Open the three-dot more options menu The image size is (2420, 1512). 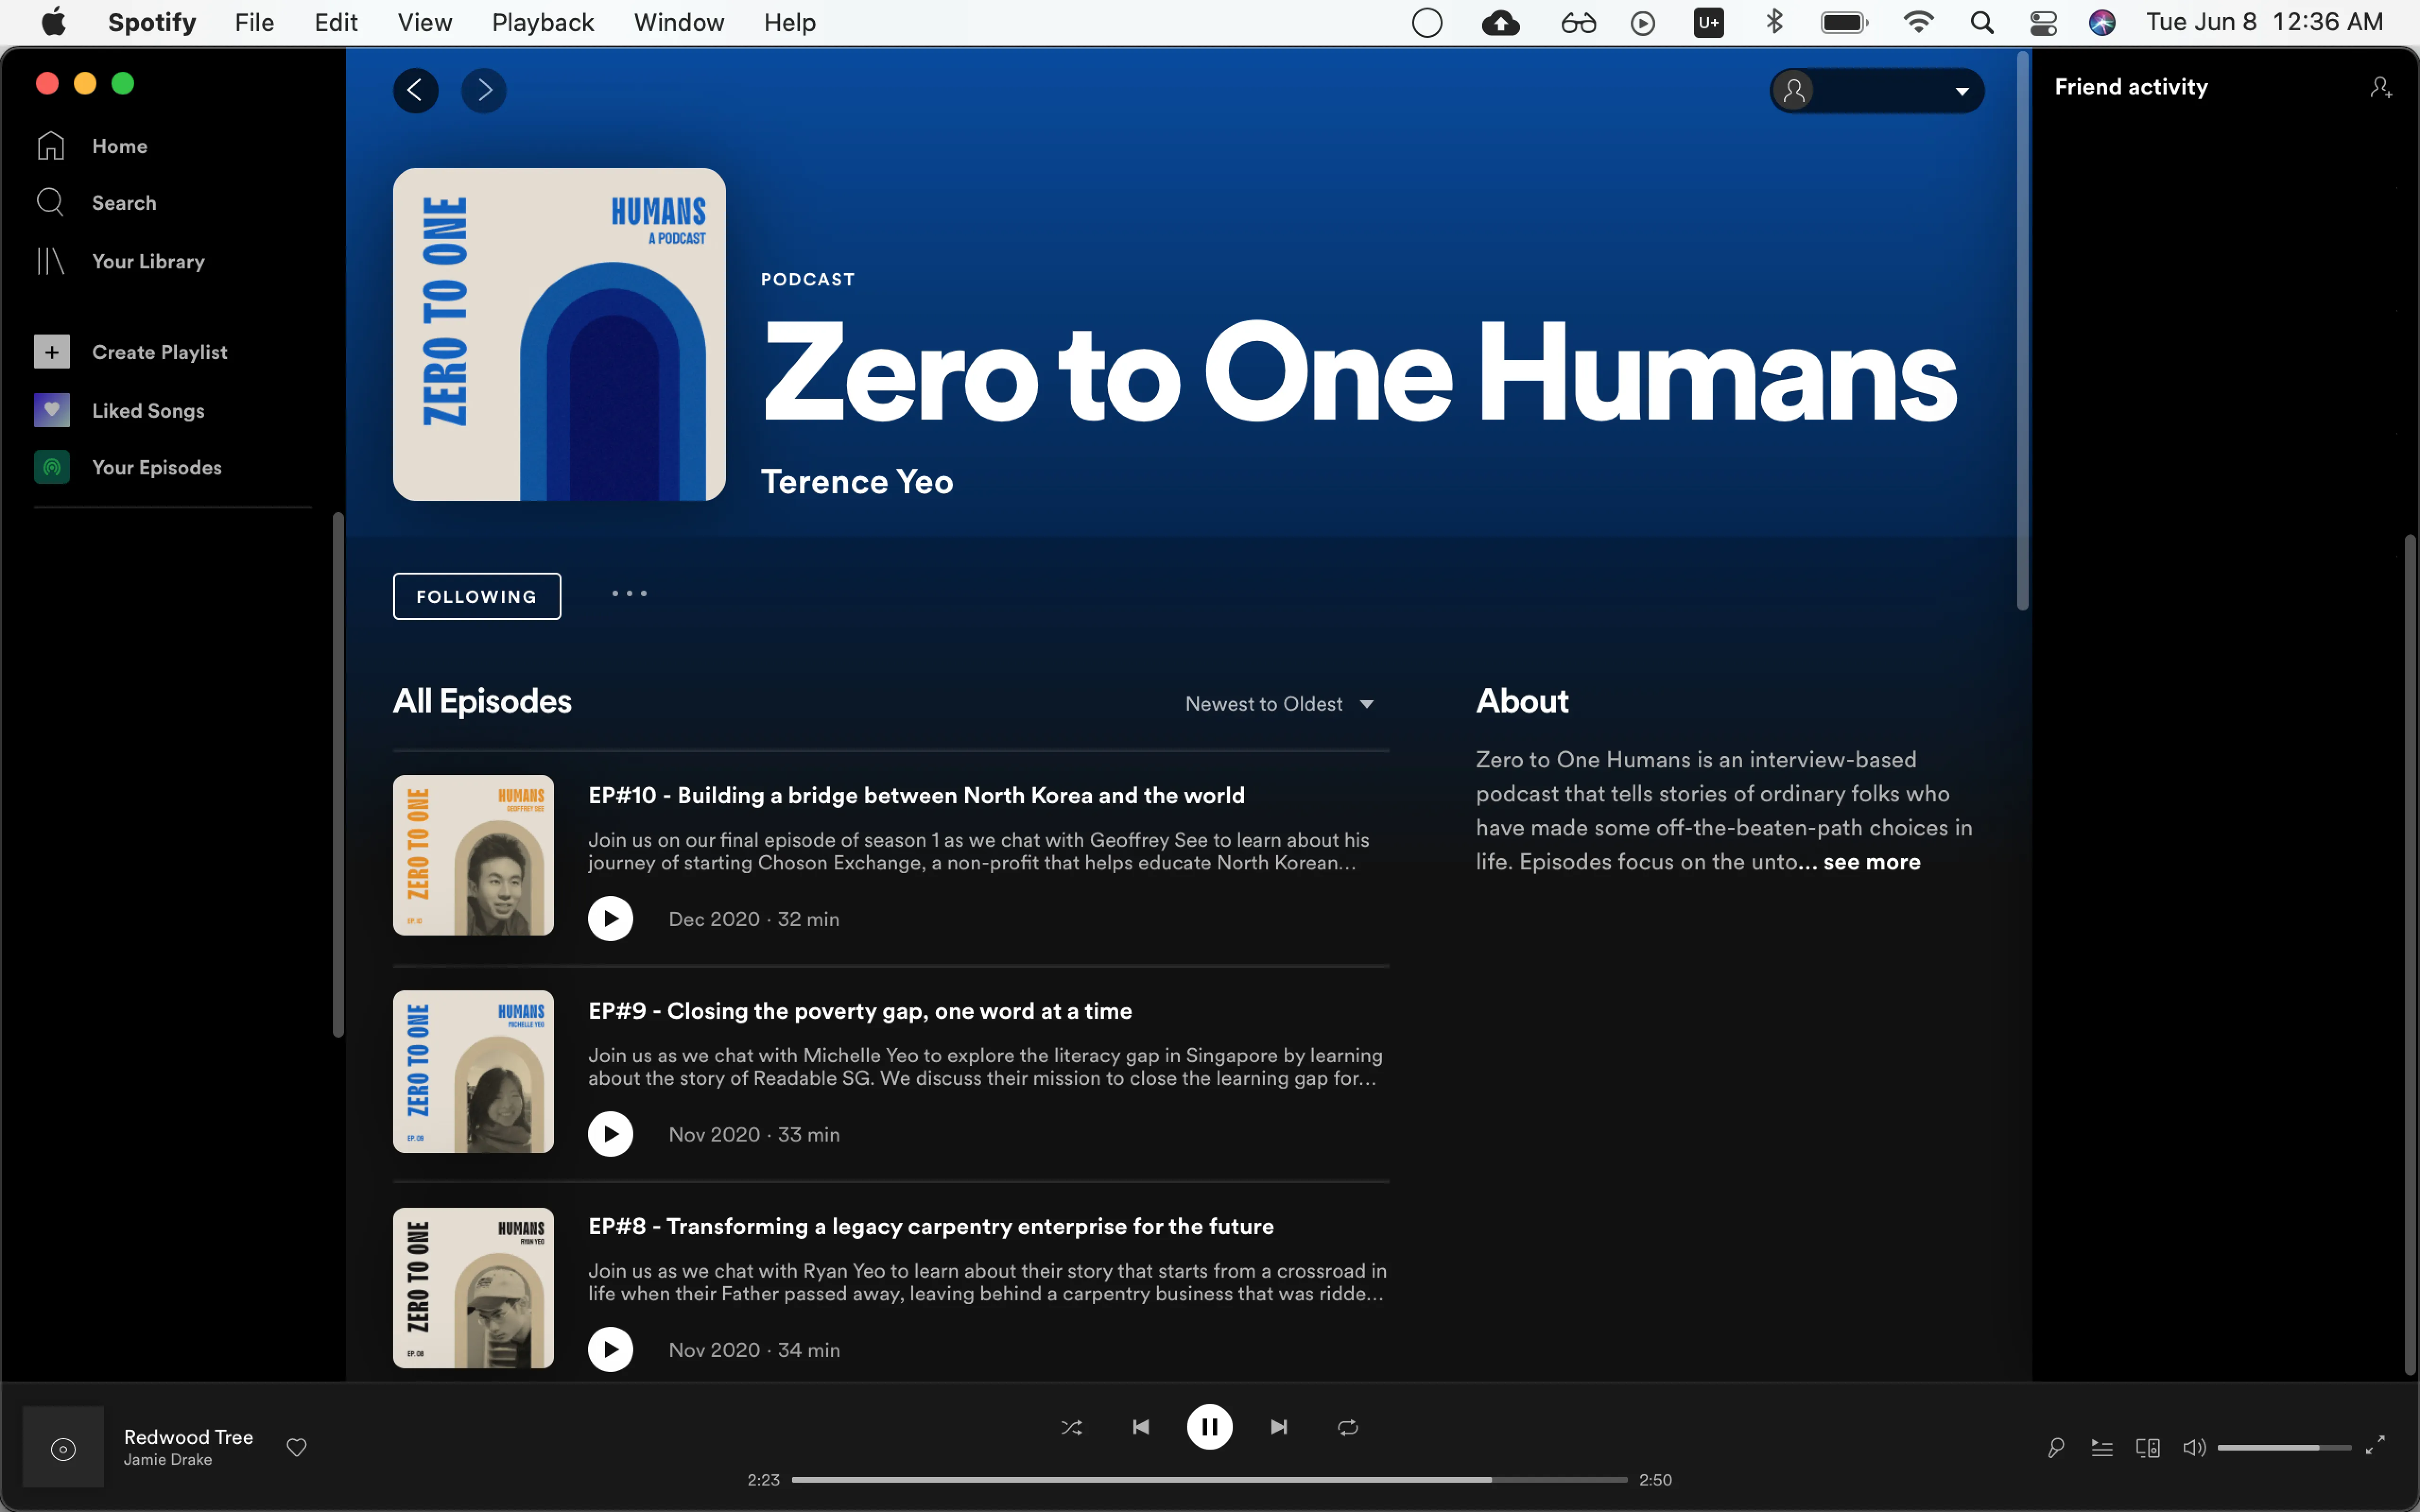click(x=629, y=594)
